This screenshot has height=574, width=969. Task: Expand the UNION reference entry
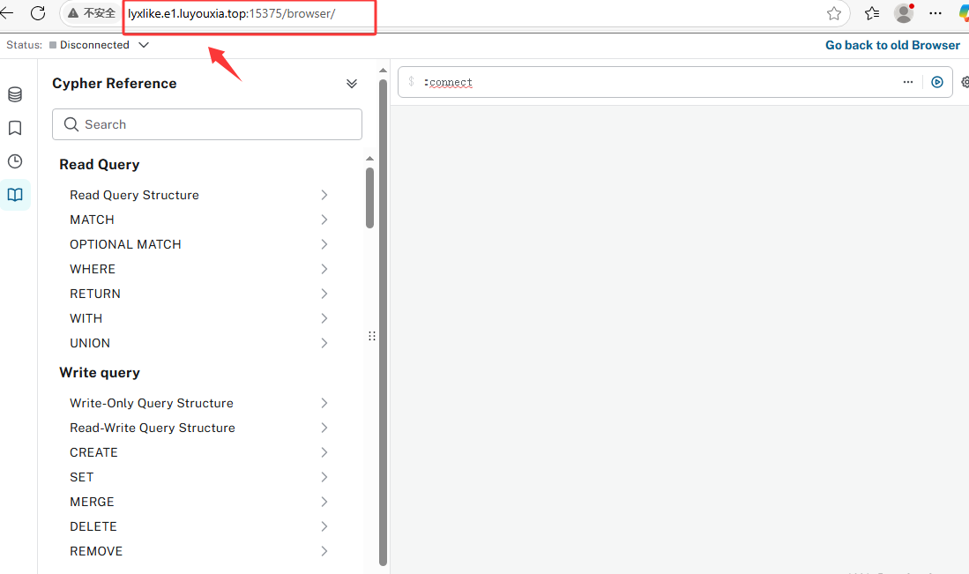pyautogui.click(x=198, y=344)
